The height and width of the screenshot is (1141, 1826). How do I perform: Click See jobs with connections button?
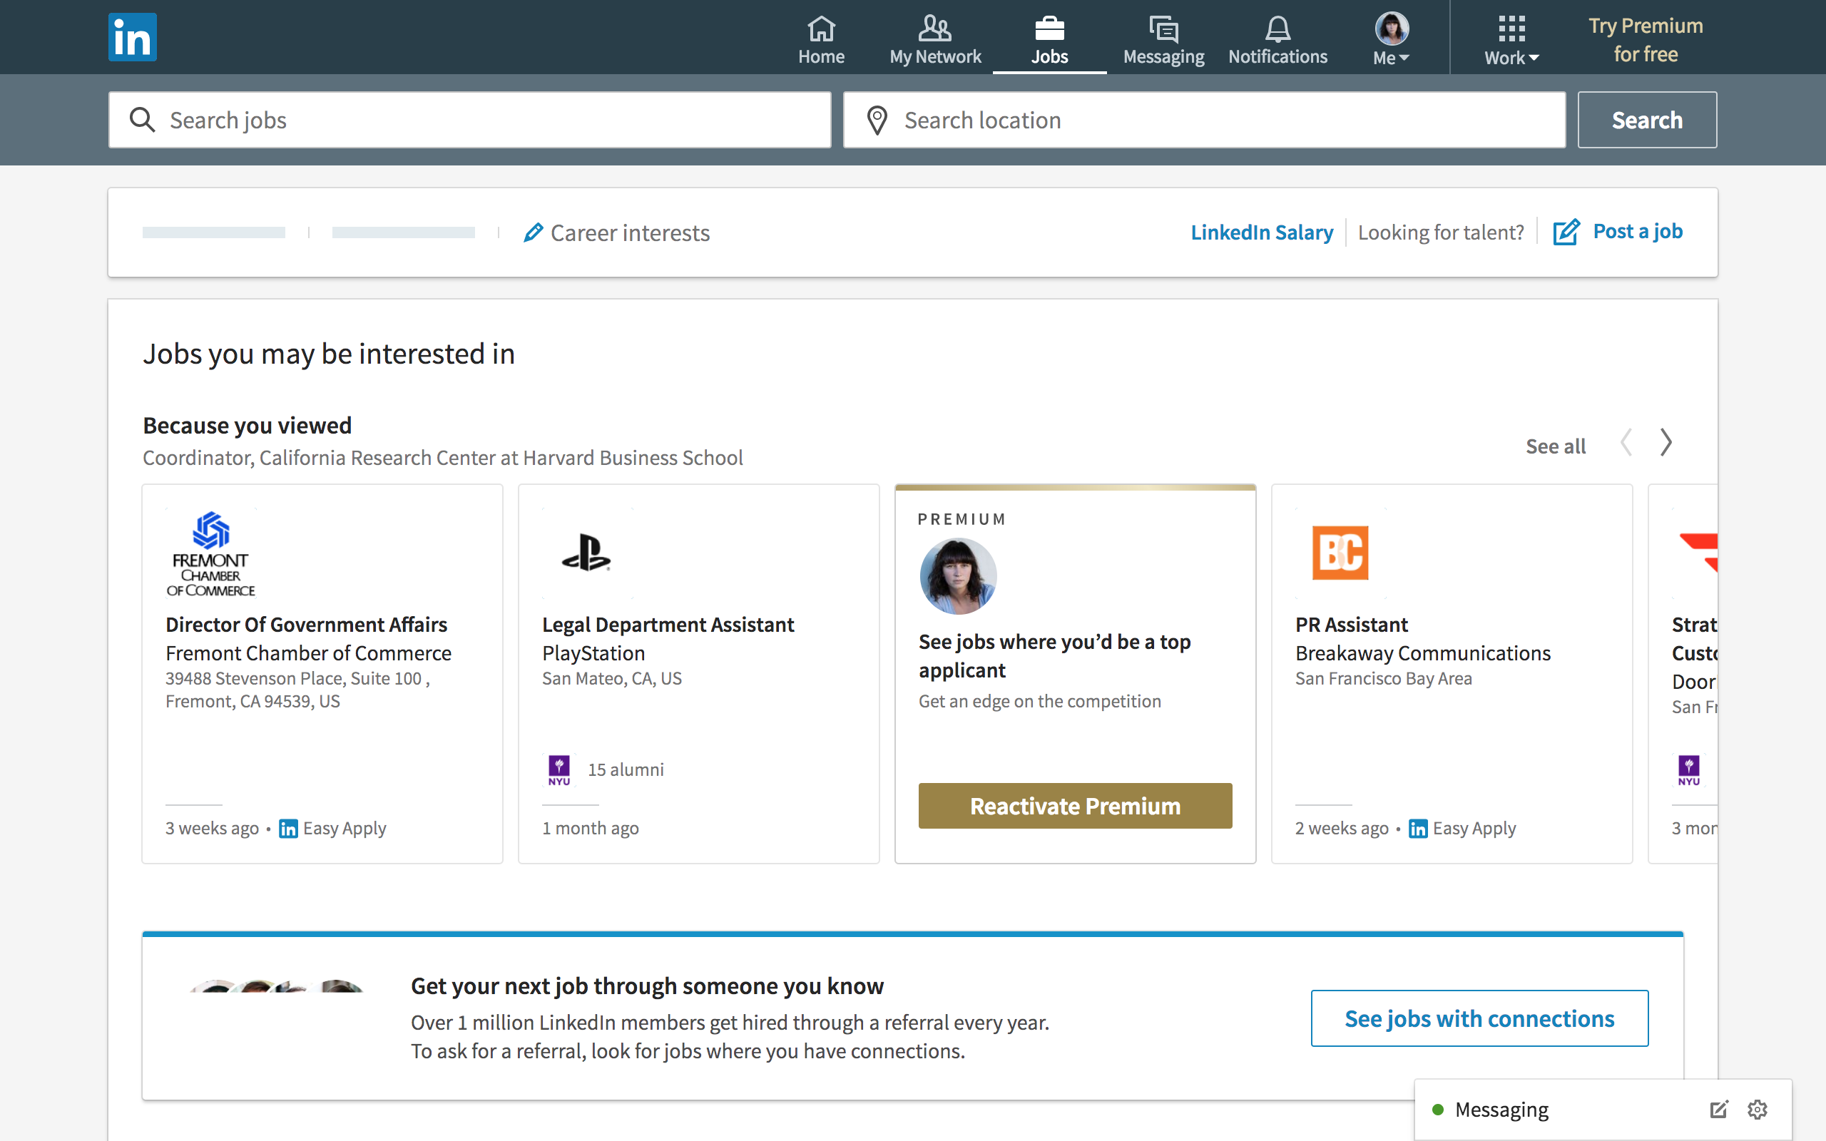tap(1479, 1018)
